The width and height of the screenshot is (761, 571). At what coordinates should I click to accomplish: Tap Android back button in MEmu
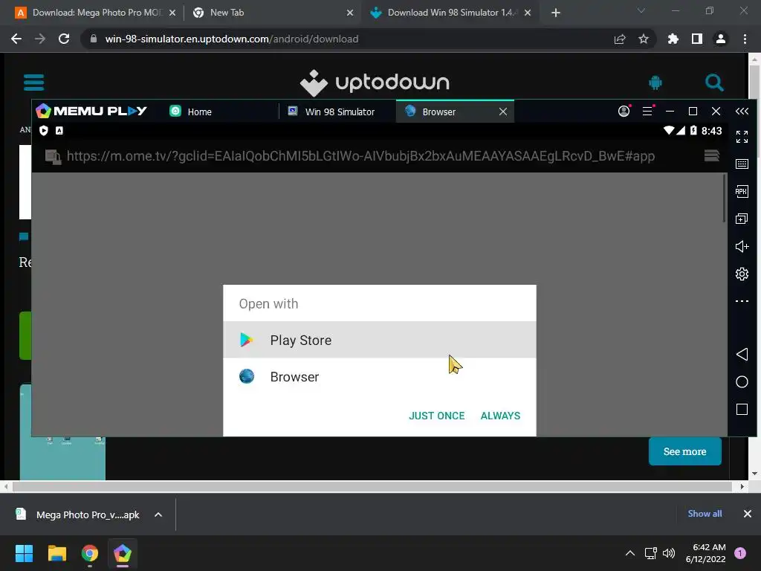click(742, 354)
